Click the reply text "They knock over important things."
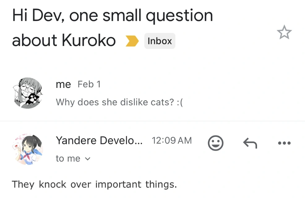 click(x=94, y=185)
